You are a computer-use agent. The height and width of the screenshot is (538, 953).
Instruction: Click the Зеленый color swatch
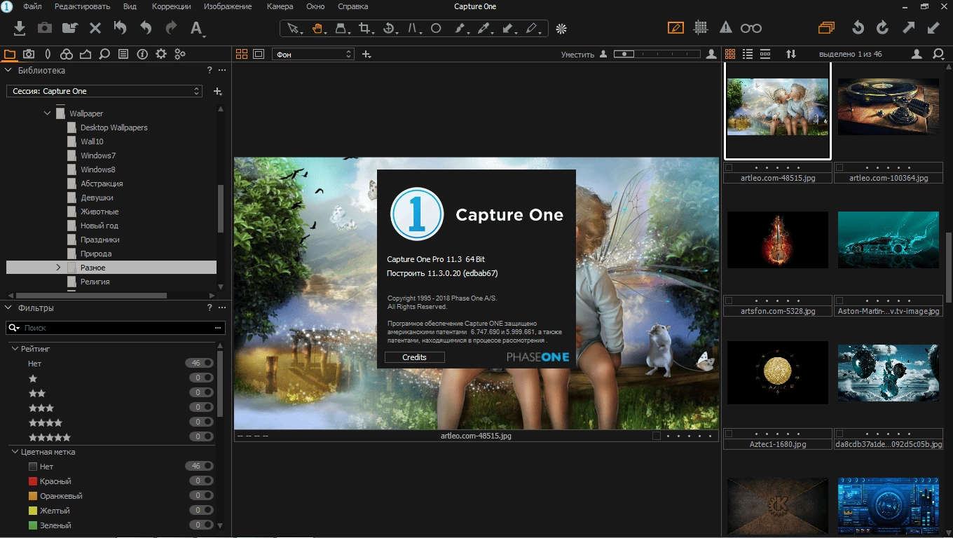[x=32, y=525]
